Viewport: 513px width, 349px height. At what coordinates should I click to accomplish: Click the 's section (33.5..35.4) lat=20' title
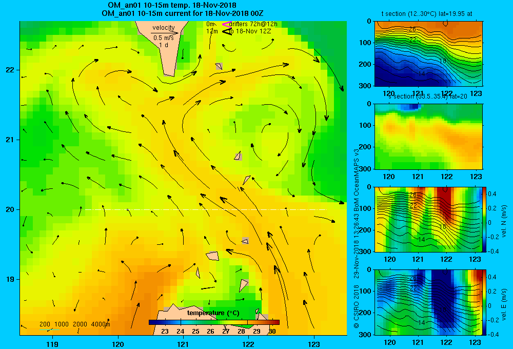point(428,96)
